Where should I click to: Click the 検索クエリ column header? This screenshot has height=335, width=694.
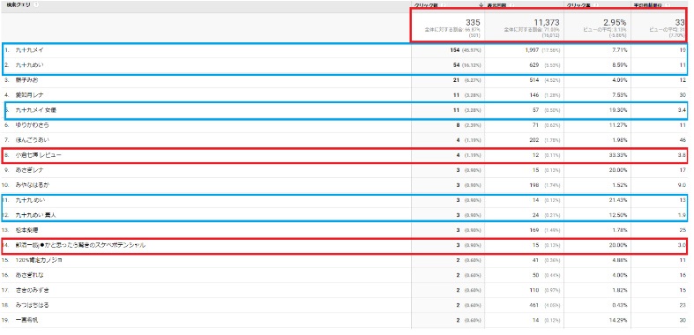pyautogui.click(x=19, y=5)
